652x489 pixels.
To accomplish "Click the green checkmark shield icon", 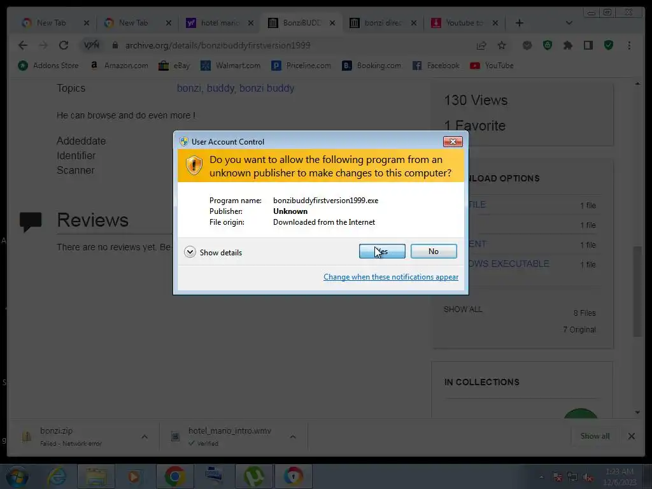I will 608,45.
